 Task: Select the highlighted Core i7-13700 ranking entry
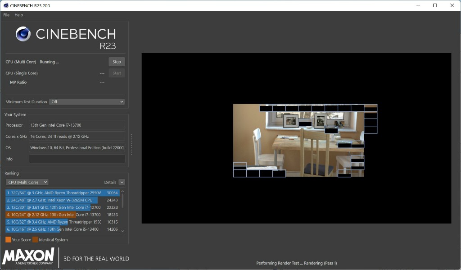point(62,215)
